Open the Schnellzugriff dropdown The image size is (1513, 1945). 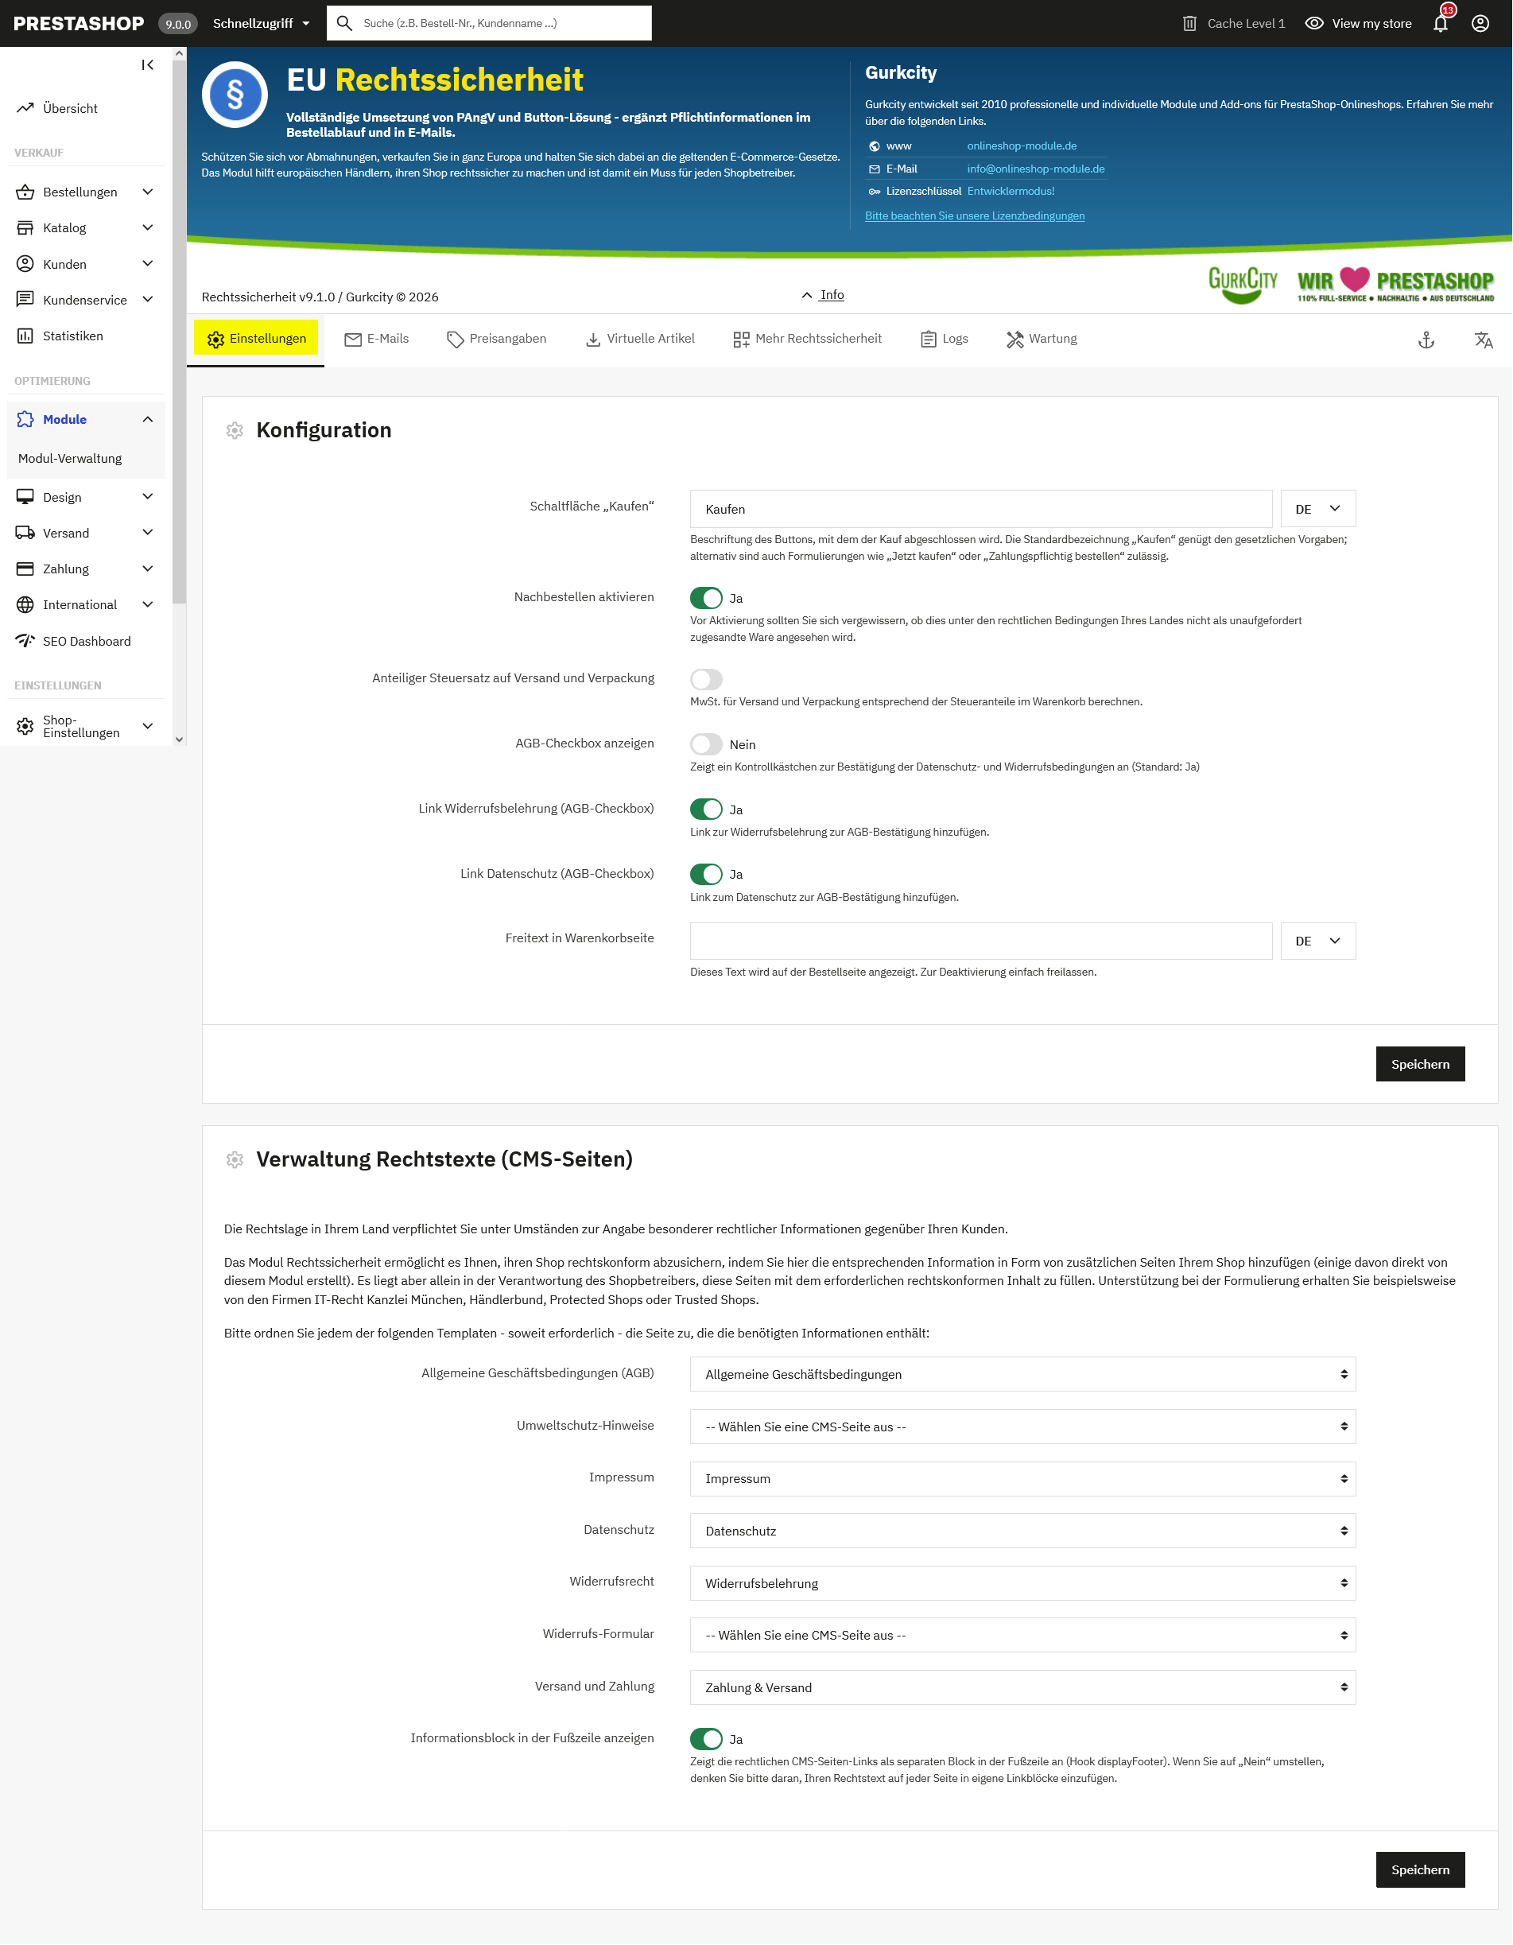click(x=261, y=24)
